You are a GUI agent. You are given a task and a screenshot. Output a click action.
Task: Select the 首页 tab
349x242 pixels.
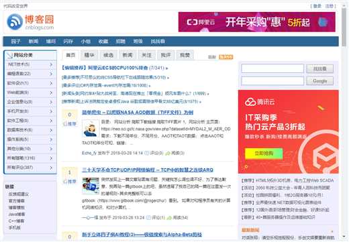[x=70, y=55]
